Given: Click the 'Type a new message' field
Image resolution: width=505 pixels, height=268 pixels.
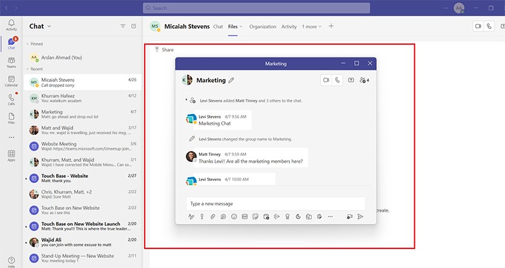Looking at the screenshot, I should coord(276,204).
